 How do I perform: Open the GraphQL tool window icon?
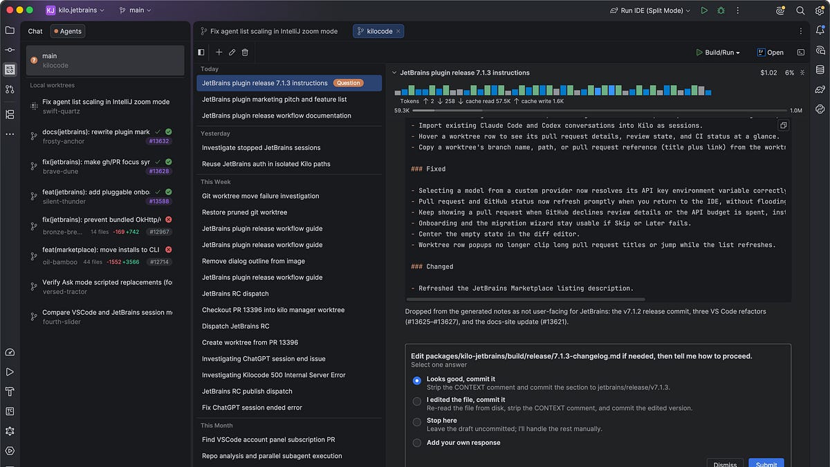click(x=10, y=430)
